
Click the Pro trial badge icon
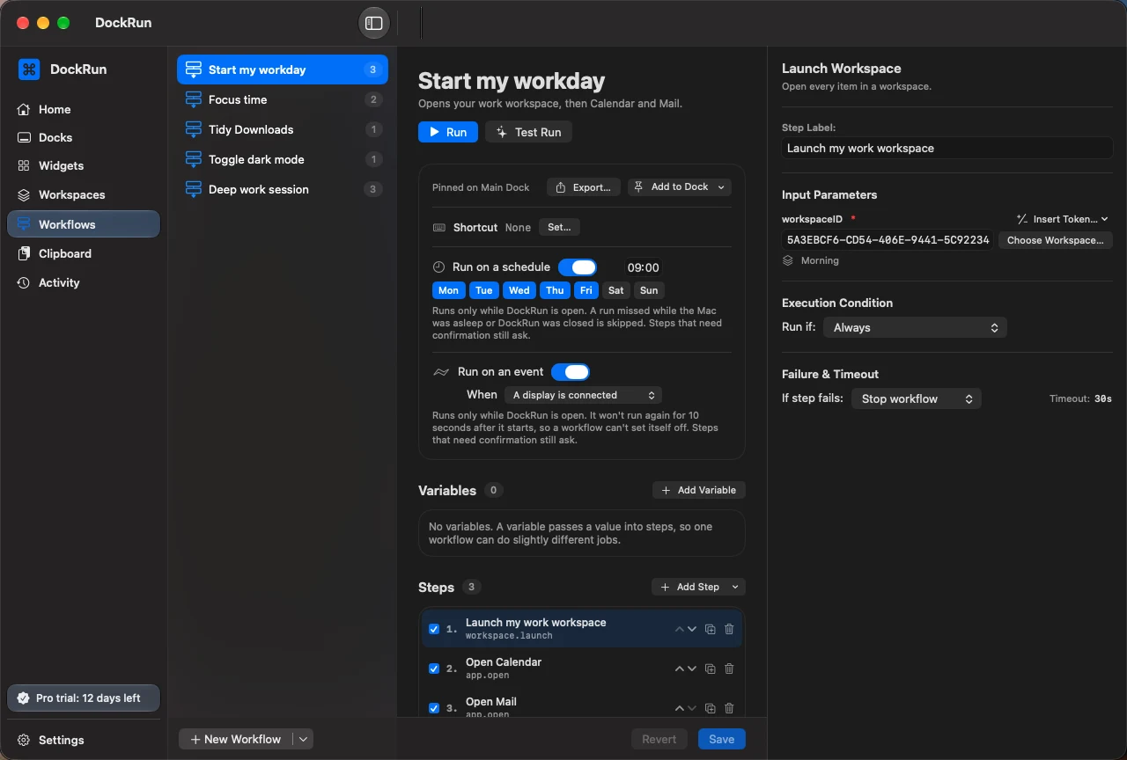(x=23, y=698)
